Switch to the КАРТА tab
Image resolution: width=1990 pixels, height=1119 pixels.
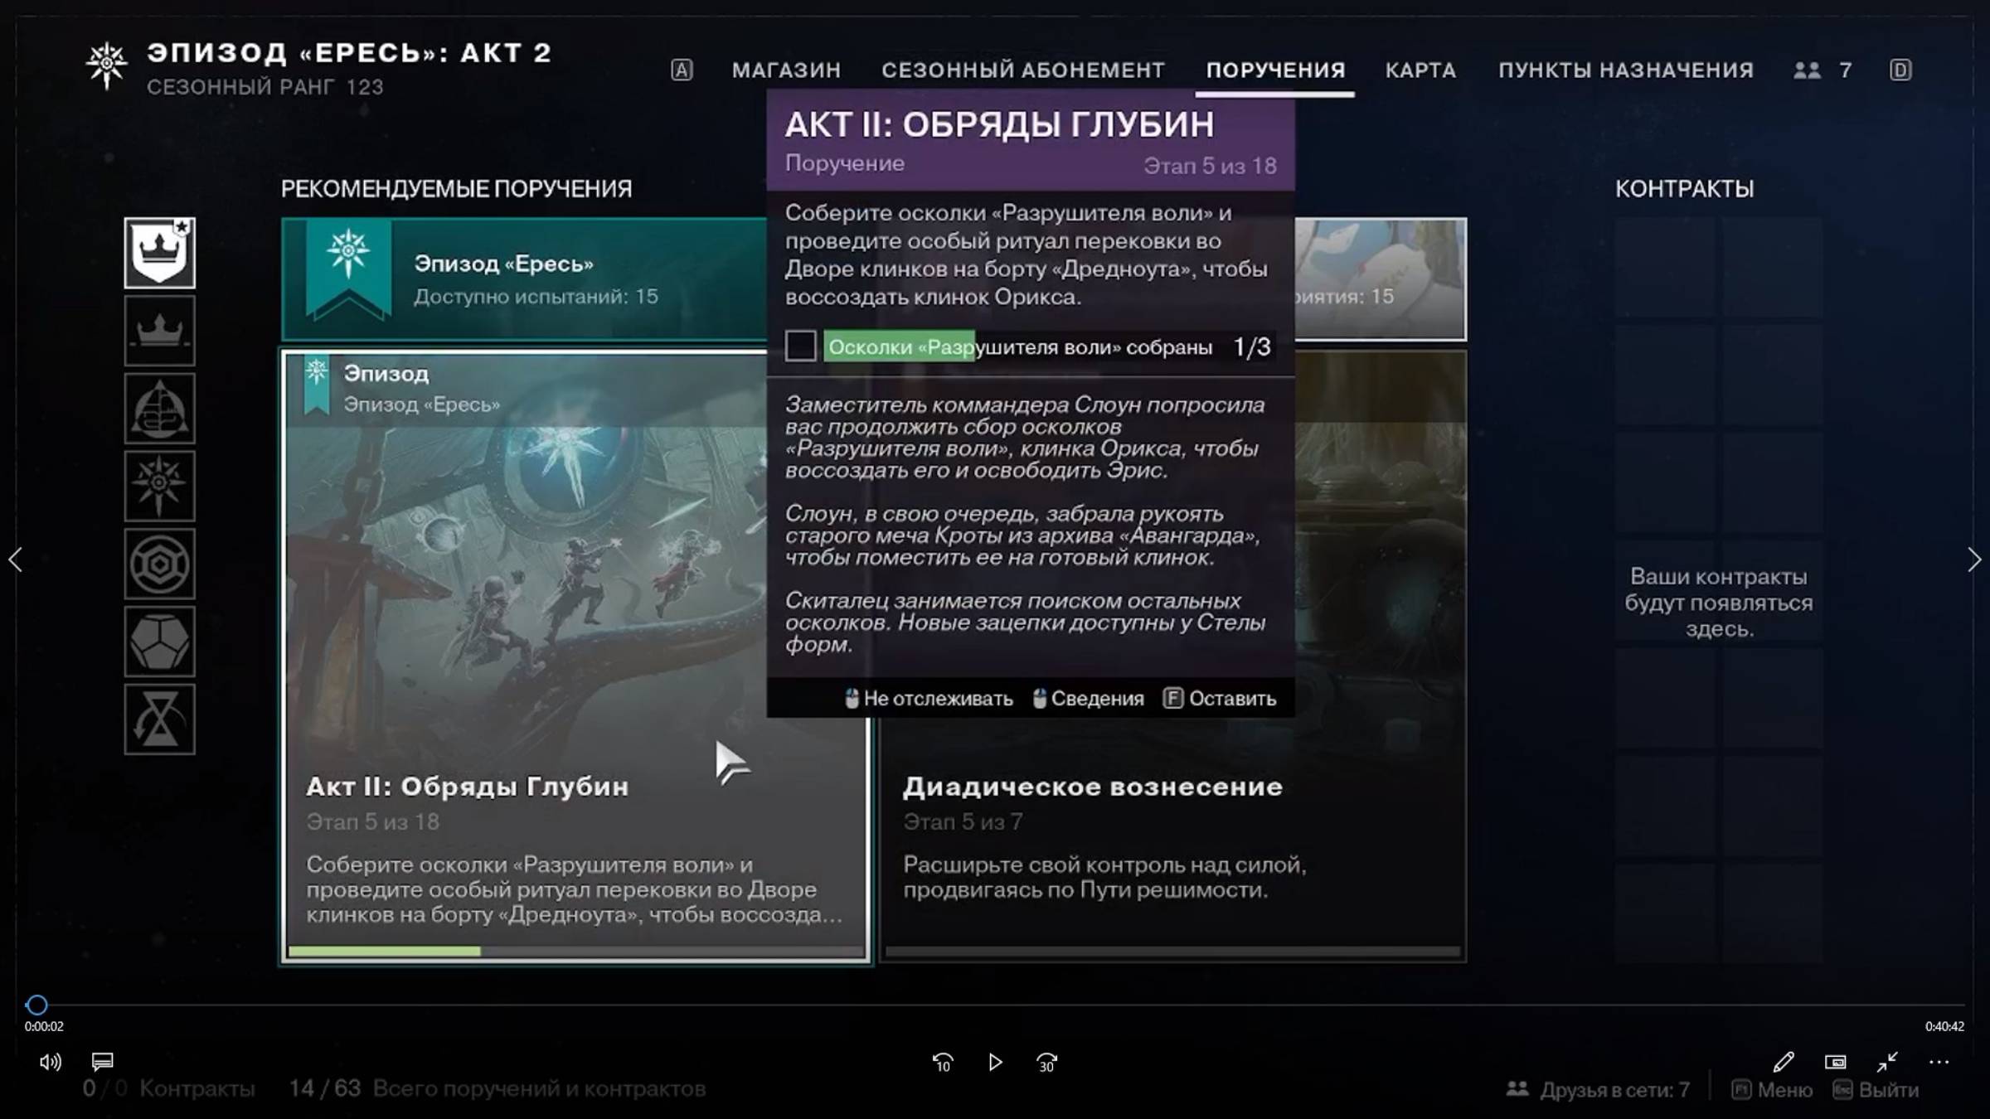coord(1420,70)
